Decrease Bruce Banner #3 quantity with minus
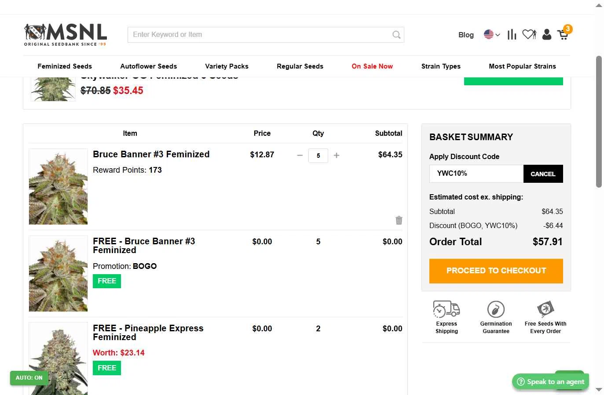The image size is (604, 395). 300,156
